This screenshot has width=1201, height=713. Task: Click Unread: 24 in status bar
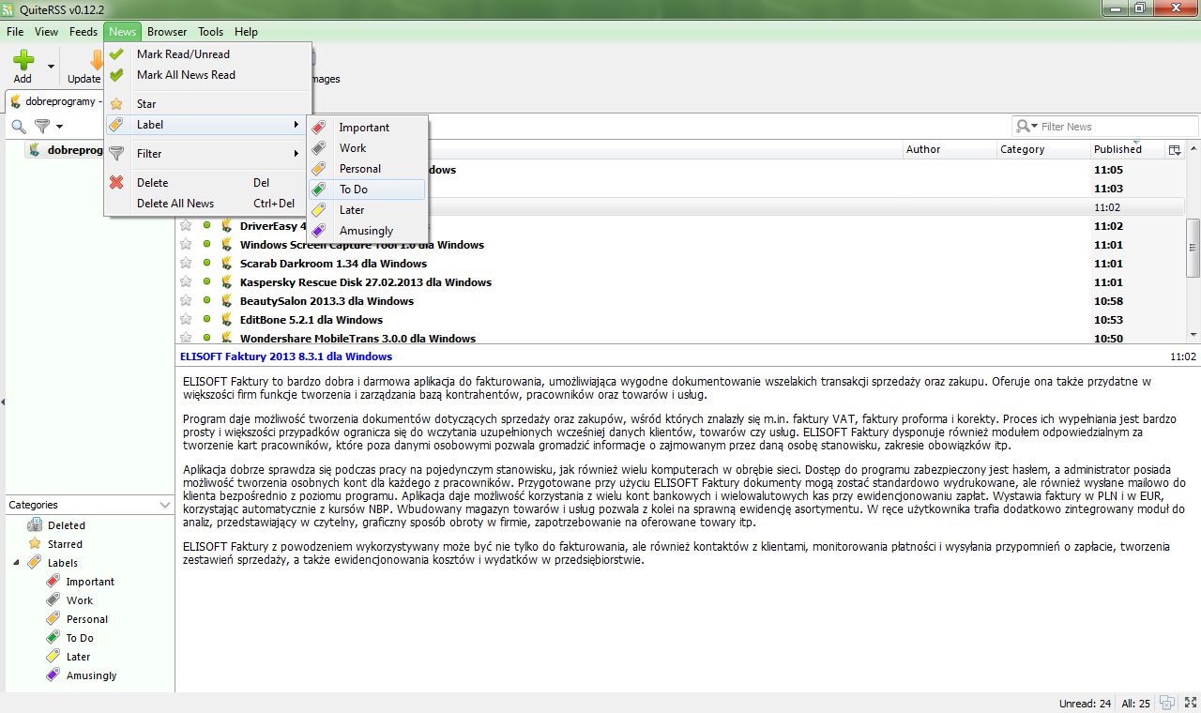(1085, 704)
